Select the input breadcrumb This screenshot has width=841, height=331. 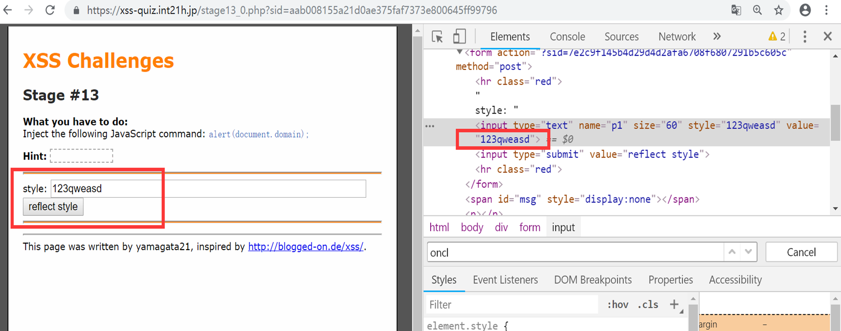tap(563, 227)
